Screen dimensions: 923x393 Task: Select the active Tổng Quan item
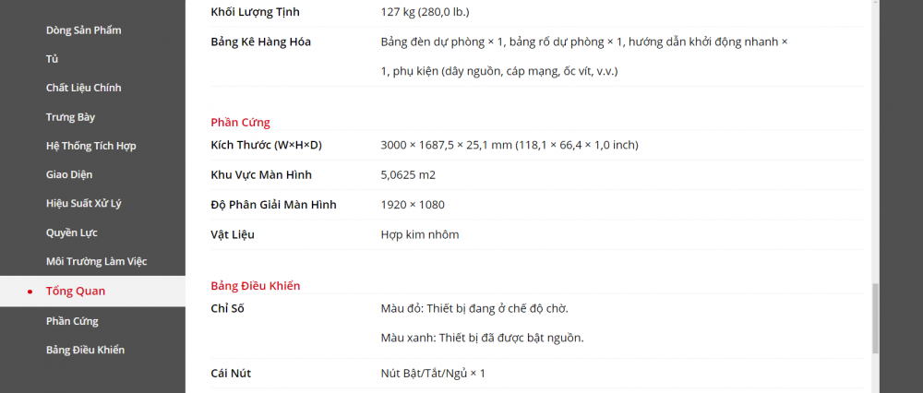tap(76, 291)
